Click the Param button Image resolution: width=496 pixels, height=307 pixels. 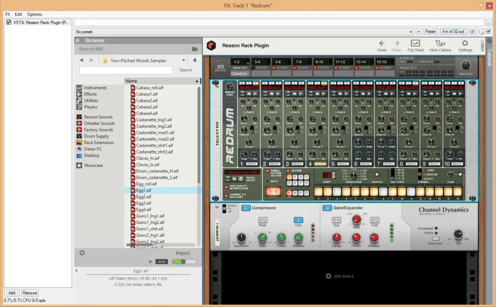point(431,32)
